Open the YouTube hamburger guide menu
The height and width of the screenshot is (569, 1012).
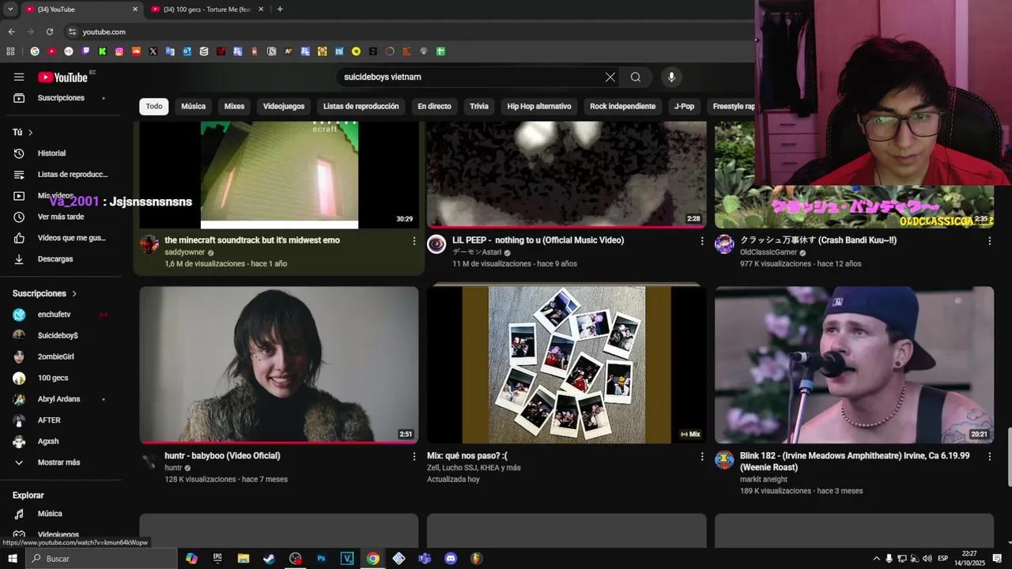coord(19,77)
